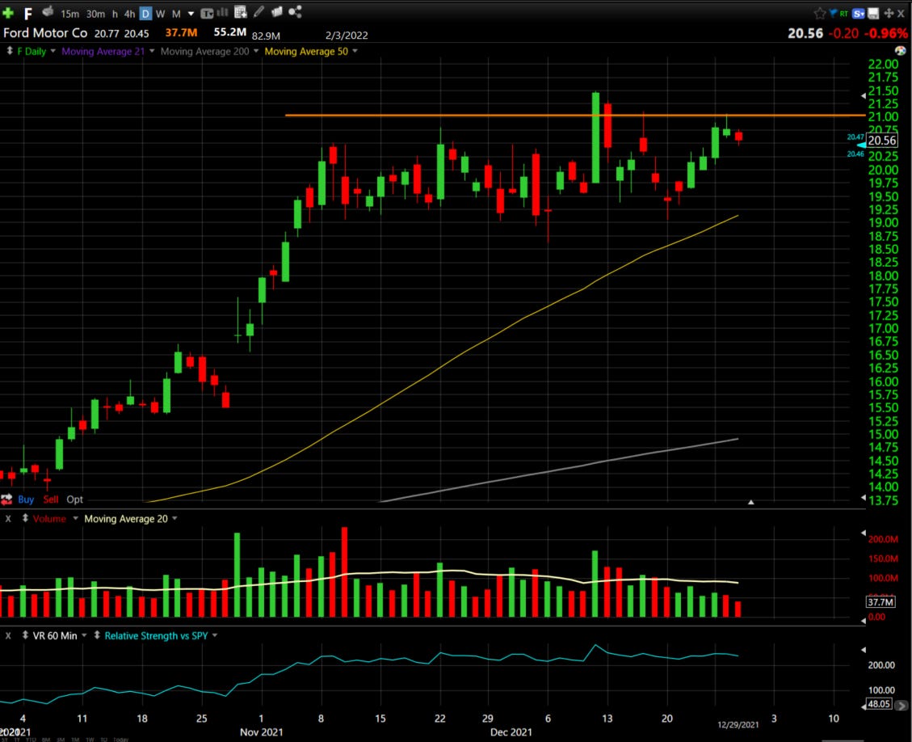912x742 pixels.
Task: Open the Moving Average 20 dropdown
Action: click(x=174, y=519)
